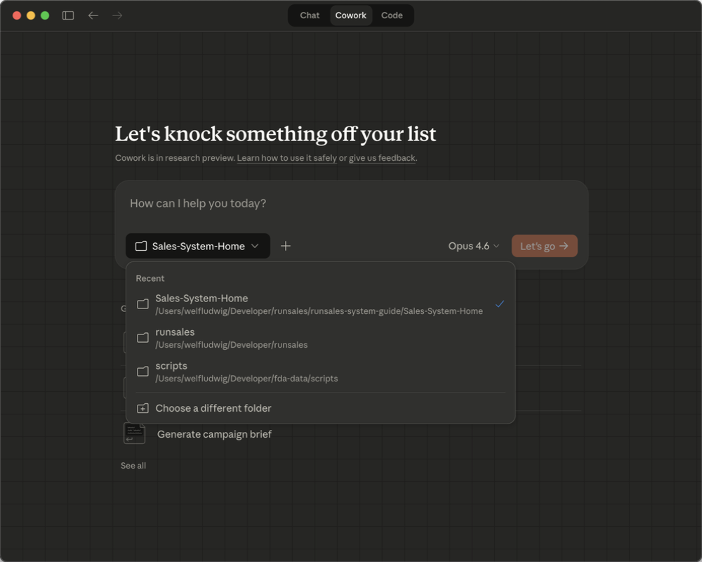Switch to the Chat tab
This screenshot has height=562, width=702.
[310, 15]
